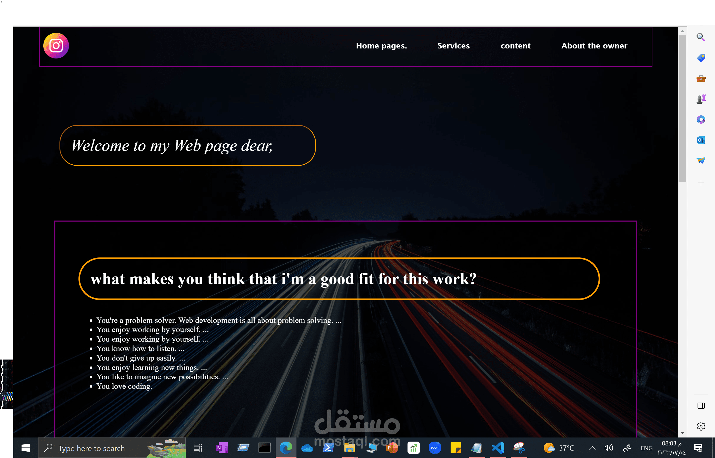Open the Shopping tag sidebar icon
The width and height of the screenshot is (715, 458).
tap(701, 58)
